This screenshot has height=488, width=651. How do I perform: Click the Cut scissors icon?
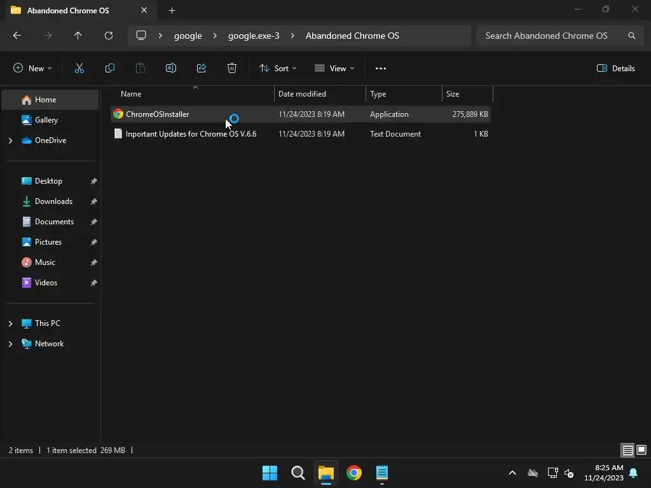pos(79,69)
